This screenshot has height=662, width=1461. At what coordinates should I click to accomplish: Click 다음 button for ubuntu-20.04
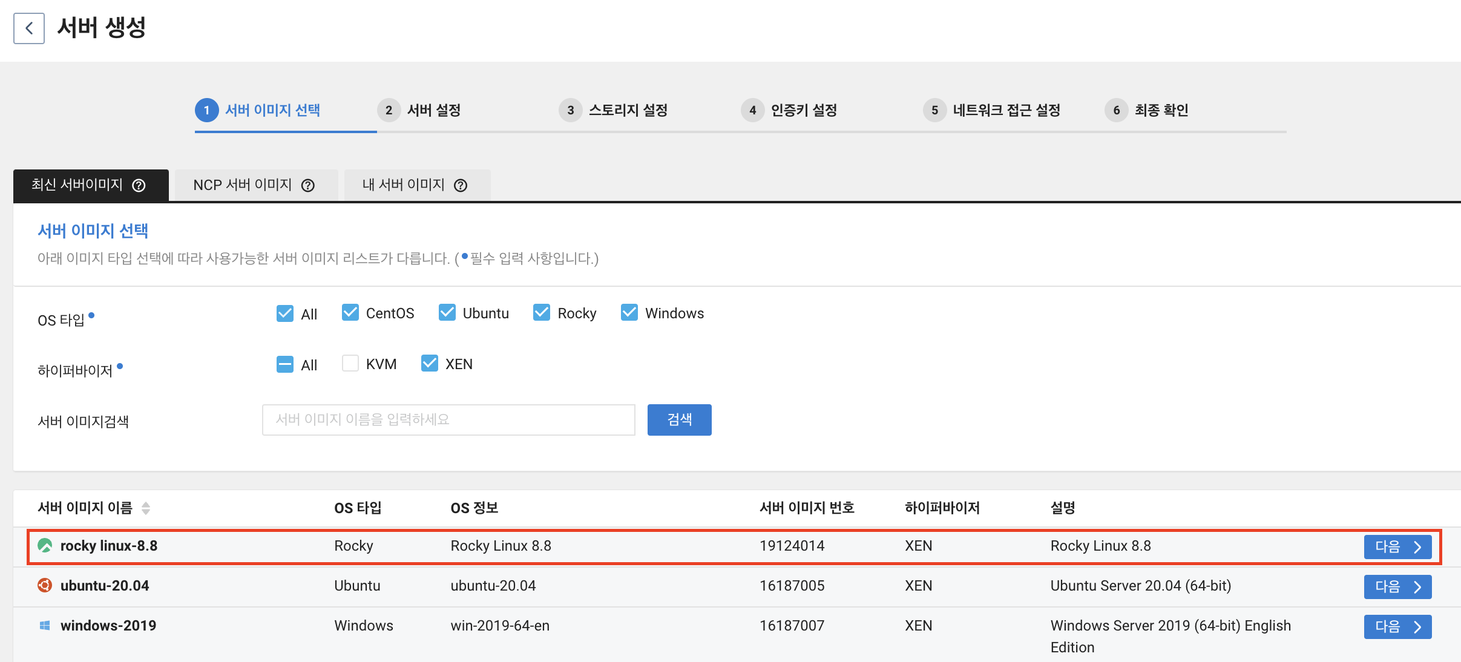pos(1397,586)
